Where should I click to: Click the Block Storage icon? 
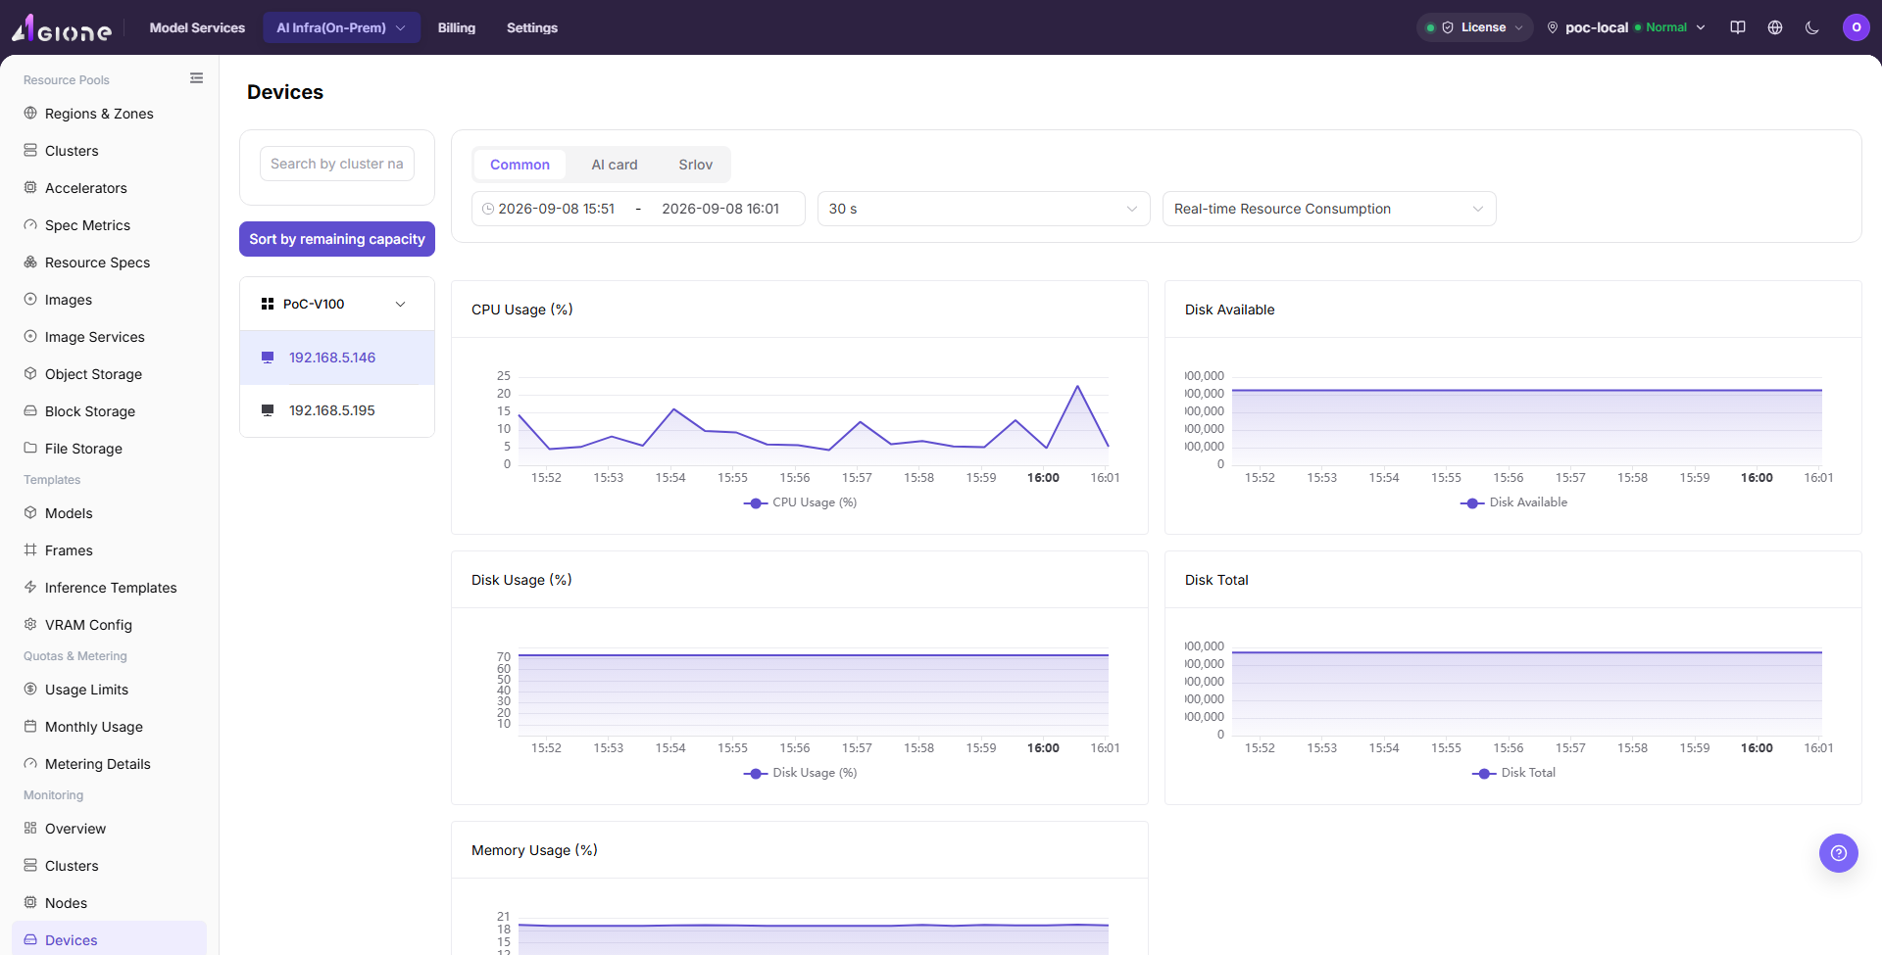pyautogui.click(x=30, y=411)
